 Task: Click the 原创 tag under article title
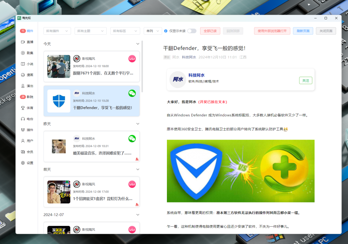pos(167,57)
